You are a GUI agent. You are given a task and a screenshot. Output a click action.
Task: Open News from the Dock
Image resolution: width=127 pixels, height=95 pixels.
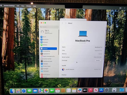click(x=96, y=90)
